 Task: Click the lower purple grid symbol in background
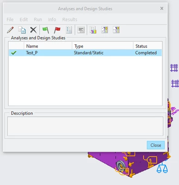point(175,84)
